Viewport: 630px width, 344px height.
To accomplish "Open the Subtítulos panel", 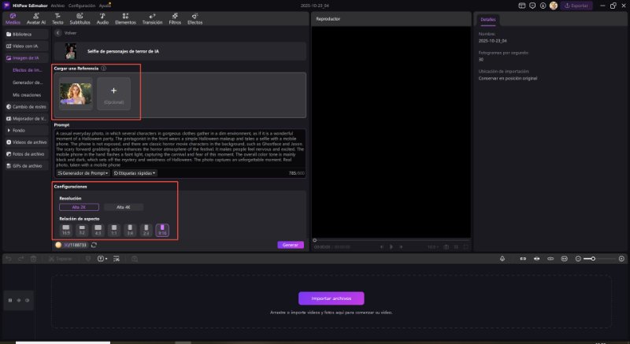I will pyautogui.click(x=80, y=19).
